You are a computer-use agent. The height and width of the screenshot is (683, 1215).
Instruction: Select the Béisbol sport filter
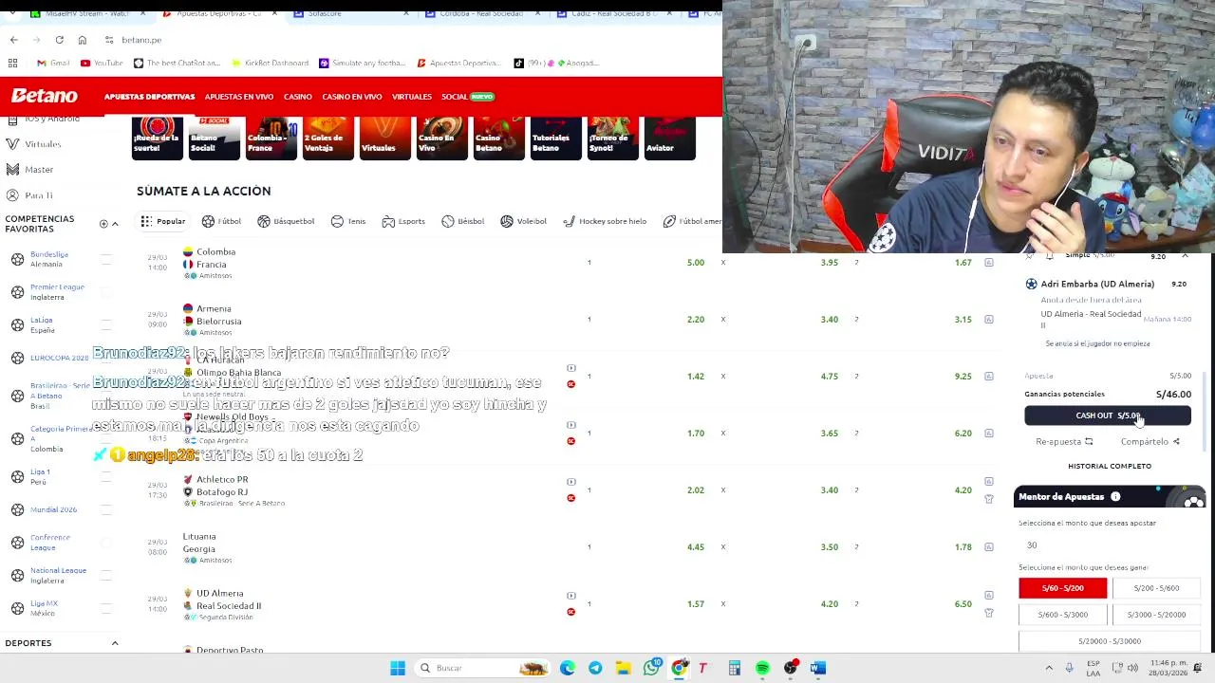tap(462, 221)
